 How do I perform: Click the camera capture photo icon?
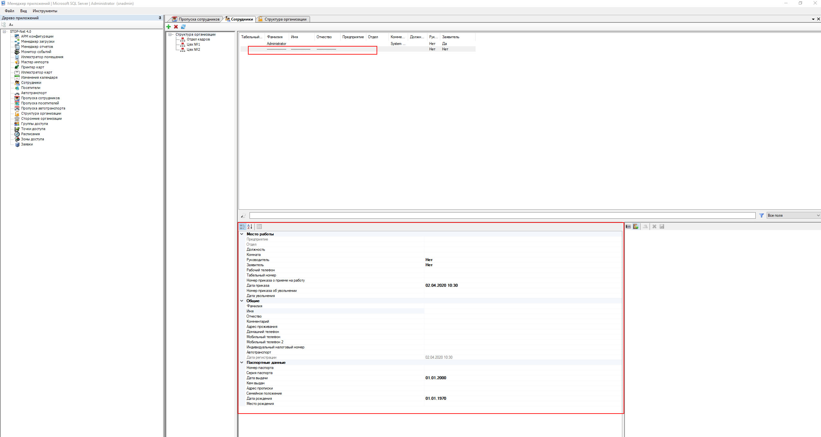point(628,226)
